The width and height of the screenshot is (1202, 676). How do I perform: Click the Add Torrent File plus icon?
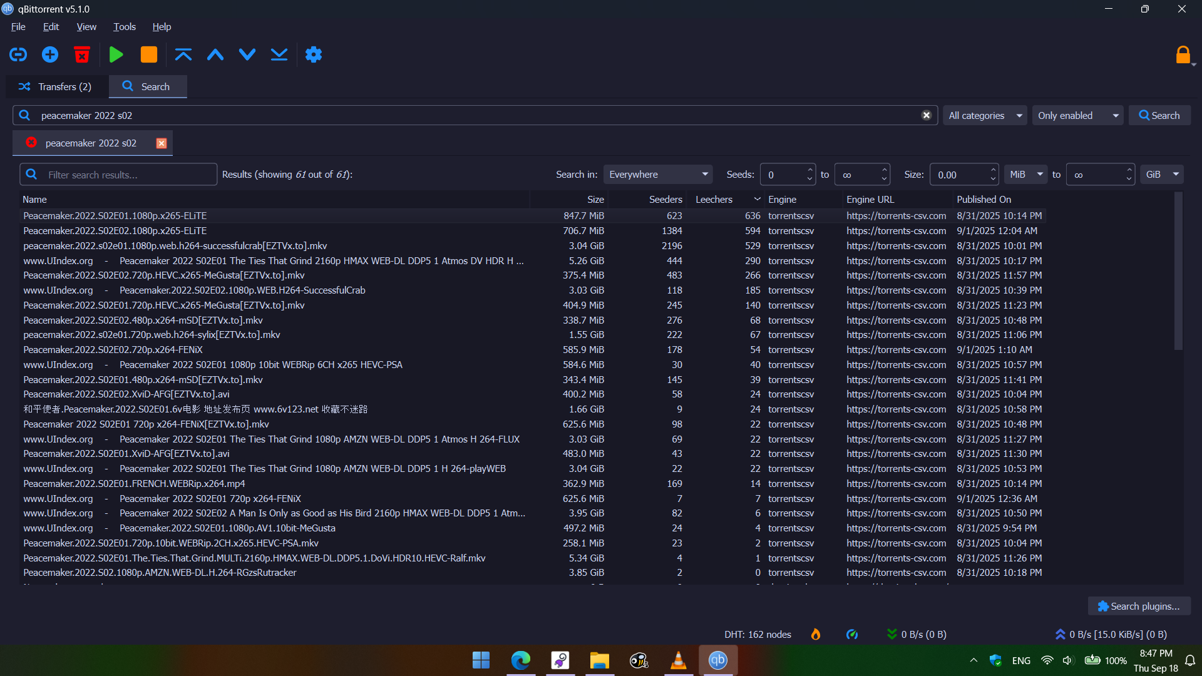tap(50, 54)
